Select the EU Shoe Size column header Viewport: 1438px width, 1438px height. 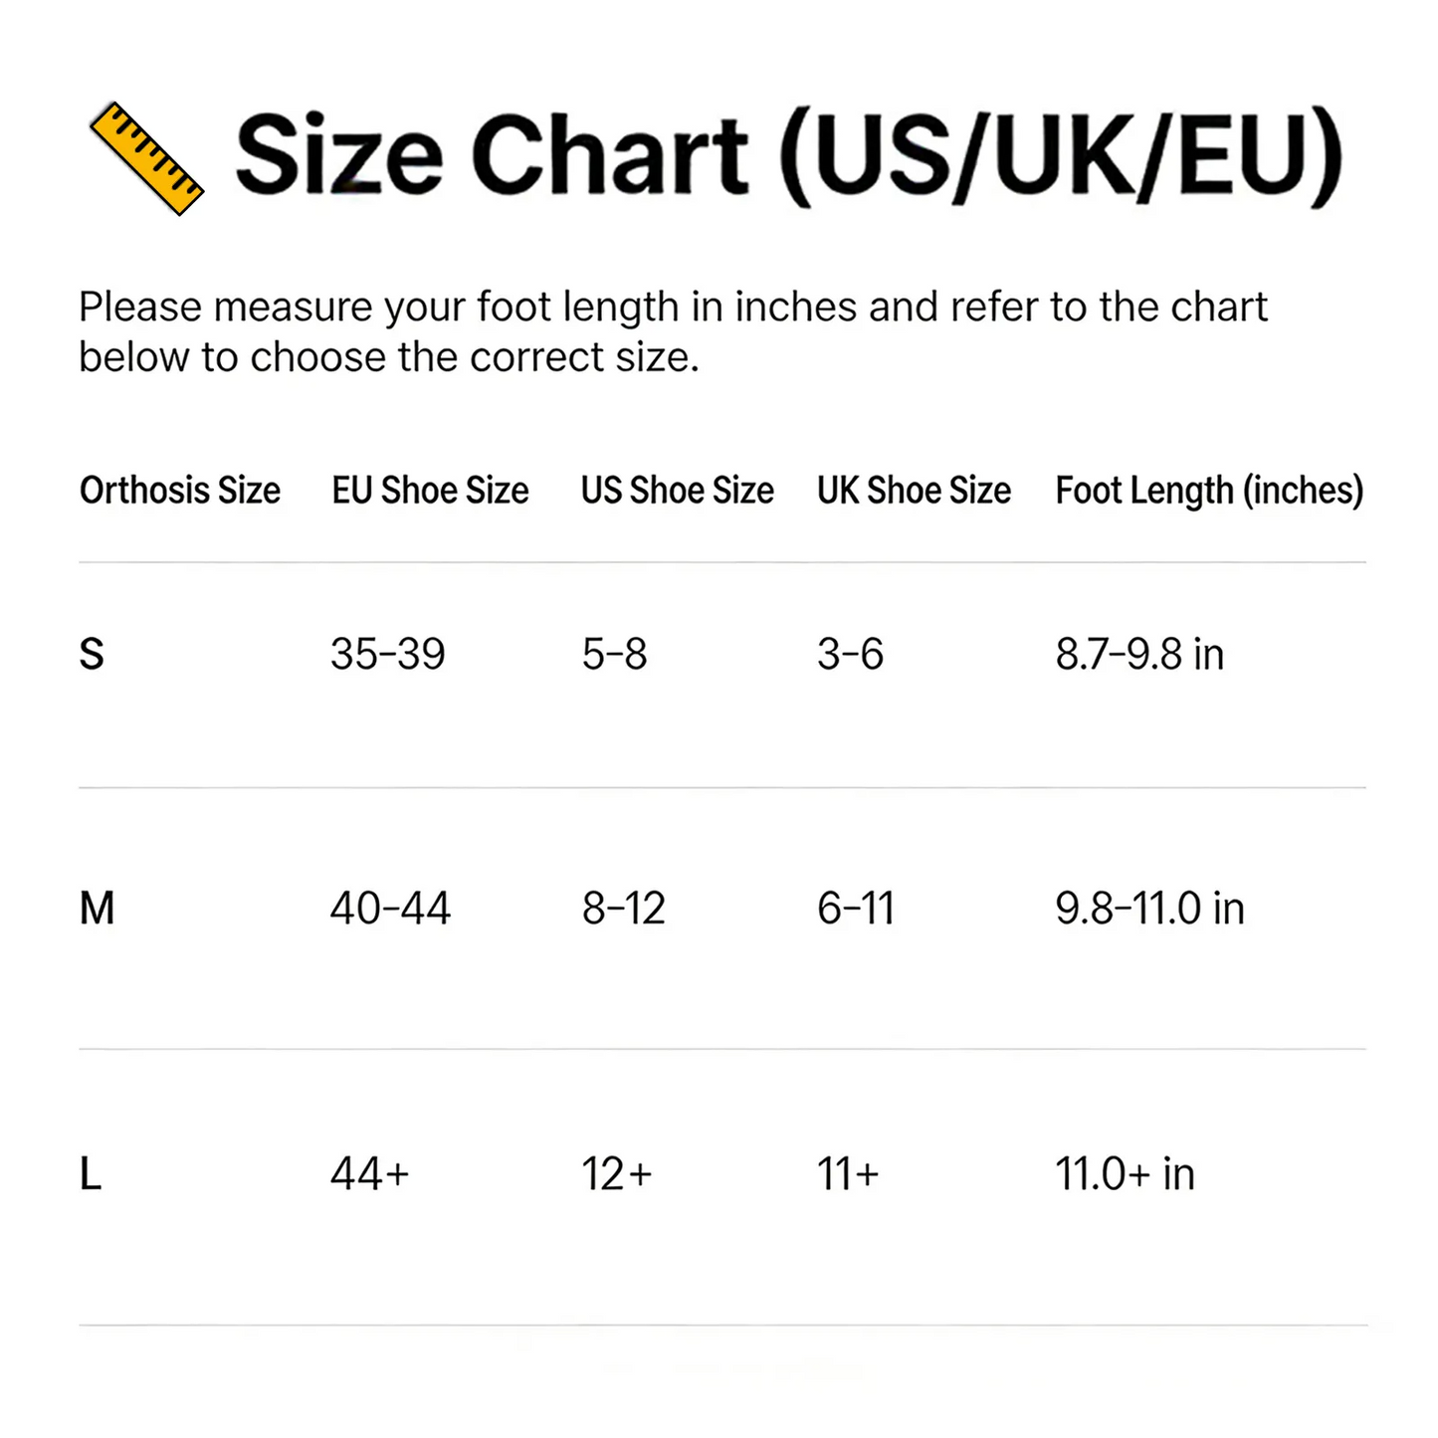pos(430,491)
